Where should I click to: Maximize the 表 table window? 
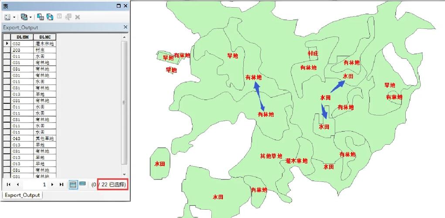point(119,6)
